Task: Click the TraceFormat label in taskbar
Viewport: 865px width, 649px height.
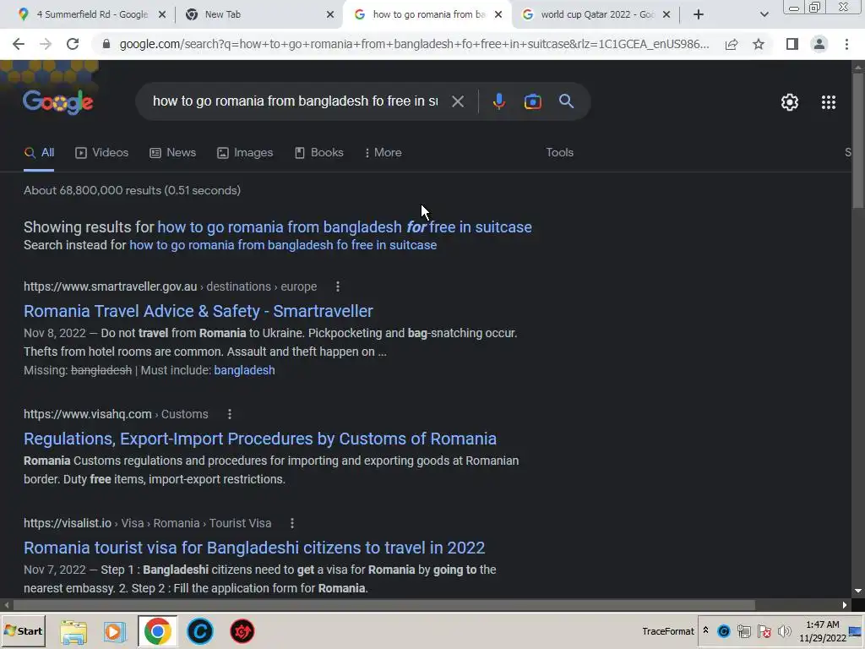Action: 668,631
